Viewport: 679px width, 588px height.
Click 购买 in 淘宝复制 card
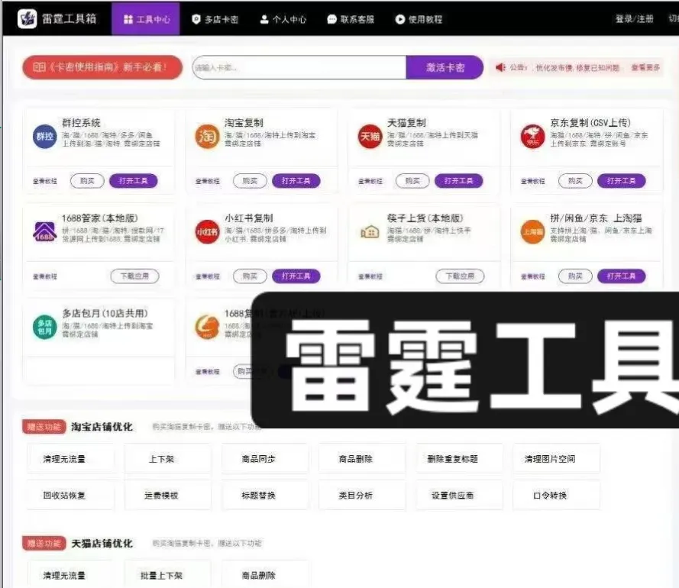(250, 180)
